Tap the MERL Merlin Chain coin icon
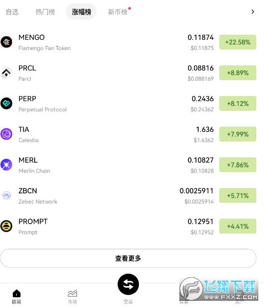Viewport: 264px width, 307px height. click(x=6, y=164)
